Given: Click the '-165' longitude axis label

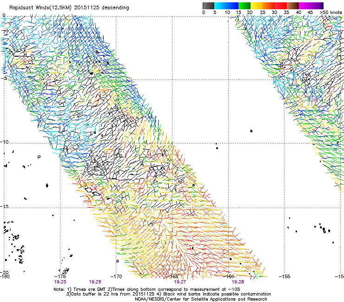Looking at the screenshot, I should tap(172, 276).
